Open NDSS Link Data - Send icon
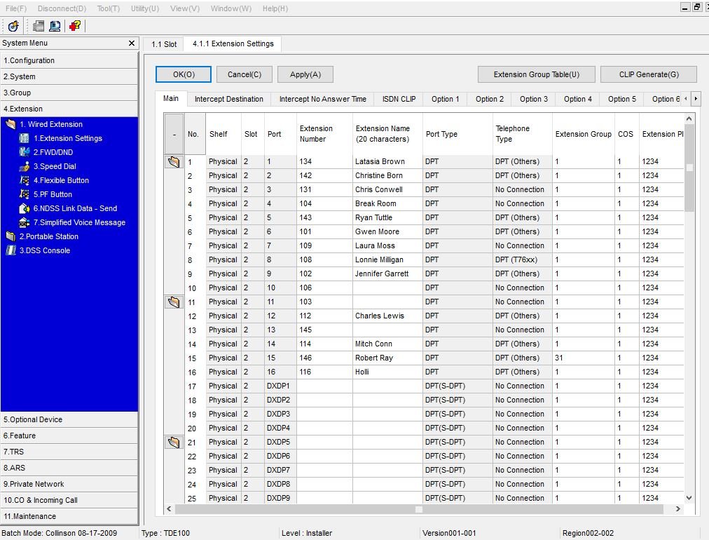709x540 pixels. 25,208
